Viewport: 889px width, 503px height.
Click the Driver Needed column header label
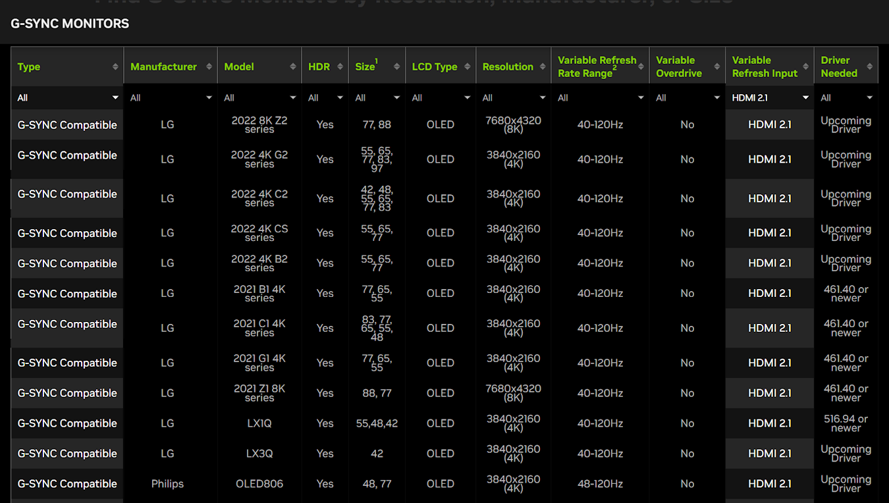point(839,66)
